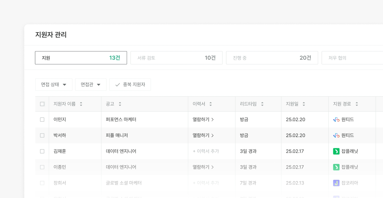Toggle the 중복 지원자 filter

pos(130,85)
